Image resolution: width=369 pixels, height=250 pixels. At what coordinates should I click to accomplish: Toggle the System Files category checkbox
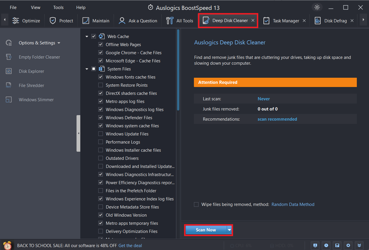tap(94, 69)
